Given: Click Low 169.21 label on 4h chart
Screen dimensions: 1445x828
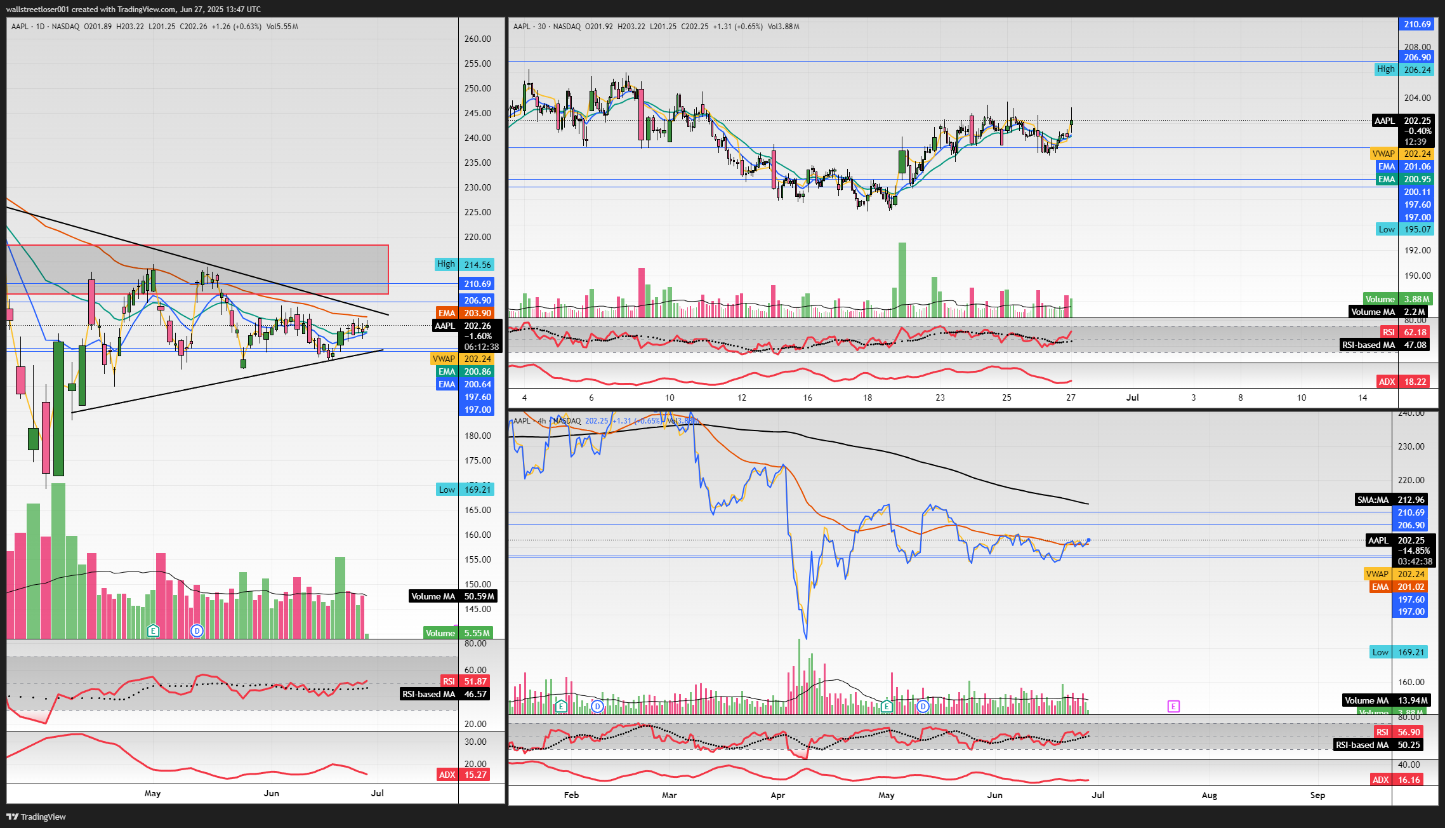Looking at the screenshot, I should pos(1399,652).
